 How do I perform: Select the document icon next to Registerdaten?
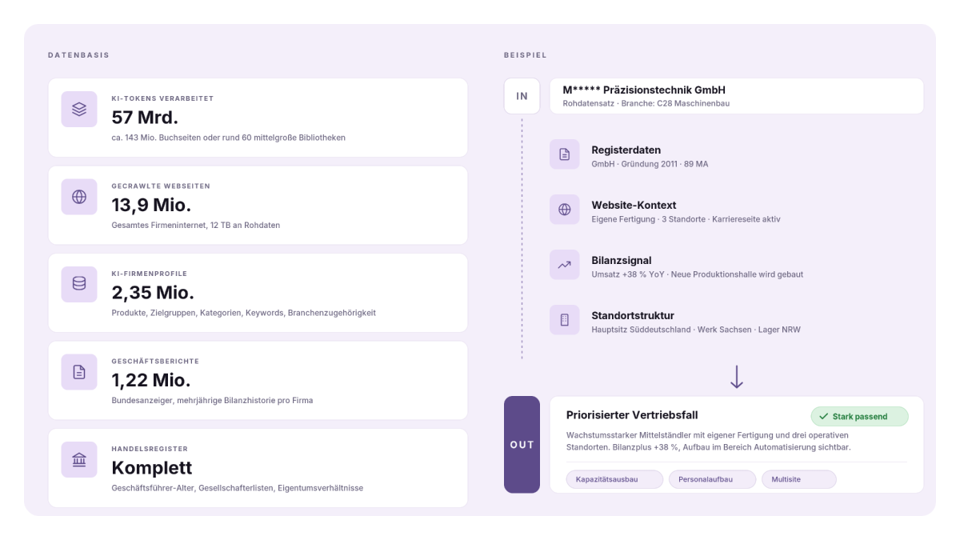coord(564,154)
